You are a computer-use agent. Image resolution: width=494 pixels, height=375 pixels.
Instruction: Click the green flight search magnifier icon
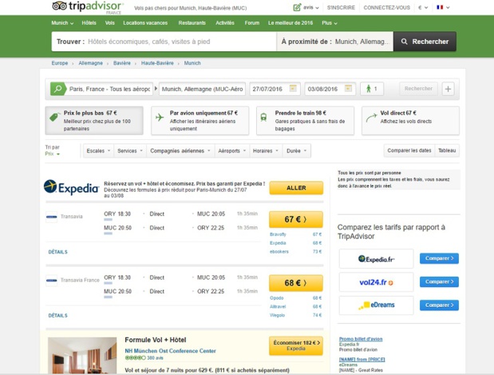pos(58,89)
